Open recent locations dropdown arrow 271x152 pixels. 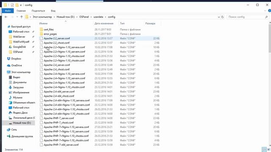point(17,17)
